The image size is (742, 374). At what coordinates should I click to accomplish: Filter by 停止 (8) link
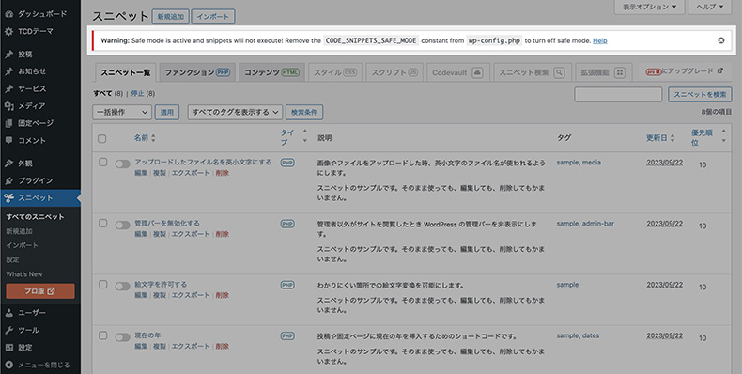point(143,94)
